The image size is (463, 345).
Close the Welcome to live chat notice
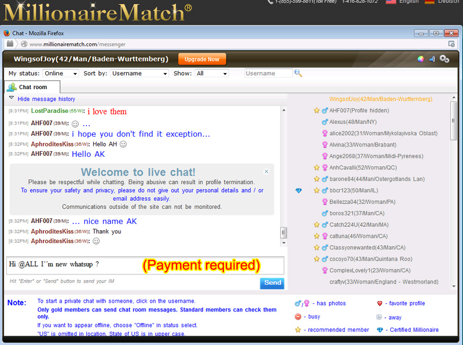point(266,171)
